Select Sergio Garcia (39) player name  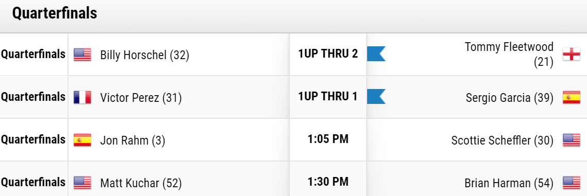[x=510, y=98]
